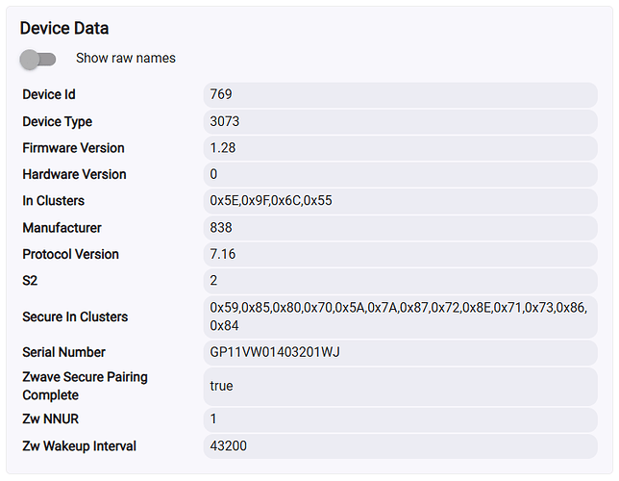Click the Device Data heading

click(64, 29)
